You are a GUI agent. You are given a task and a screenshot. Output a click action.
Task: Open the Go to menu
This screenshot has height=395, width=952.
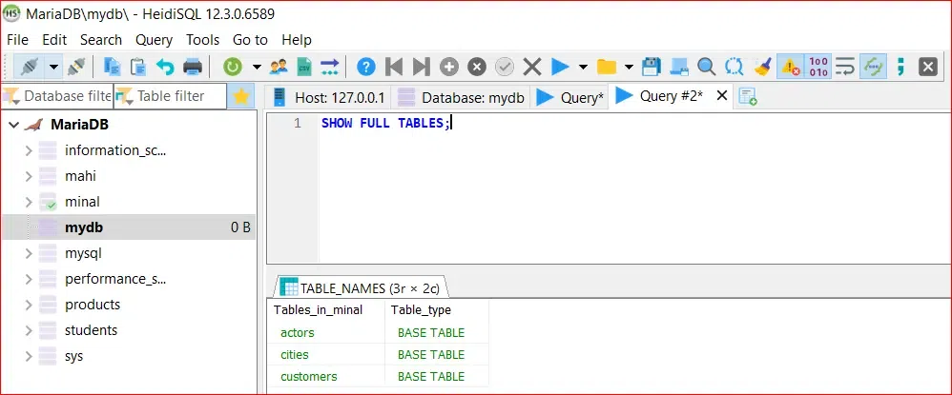click(x=250, y=40)
